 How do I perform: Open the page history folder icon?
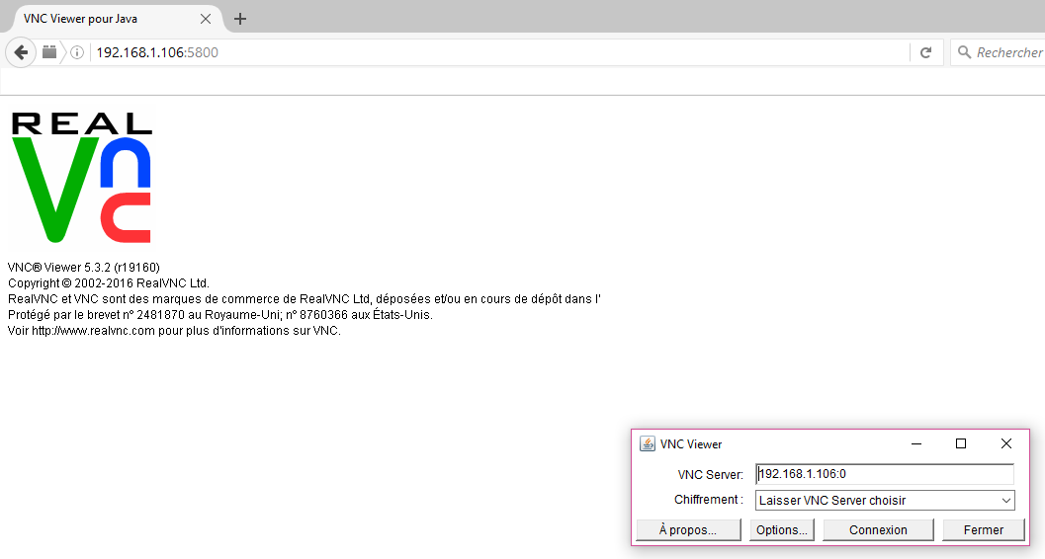click(49, 52)
